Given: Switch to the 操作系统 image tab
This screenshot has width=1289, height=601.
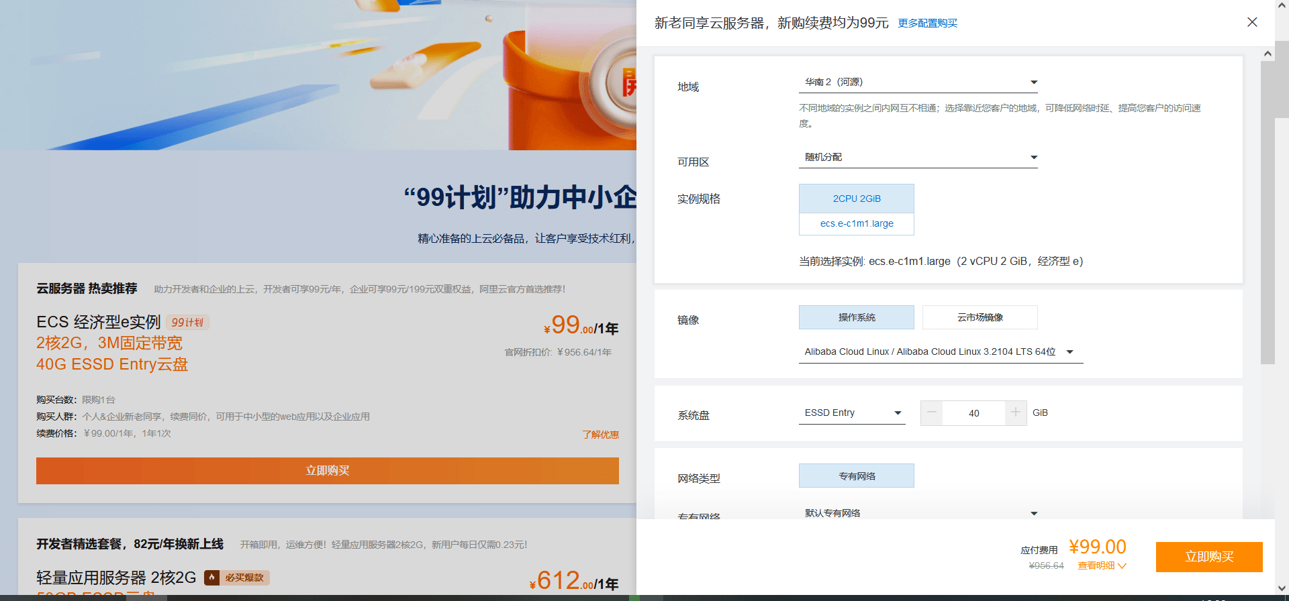Looking at the screenshot, I should [x=857, y=317].
